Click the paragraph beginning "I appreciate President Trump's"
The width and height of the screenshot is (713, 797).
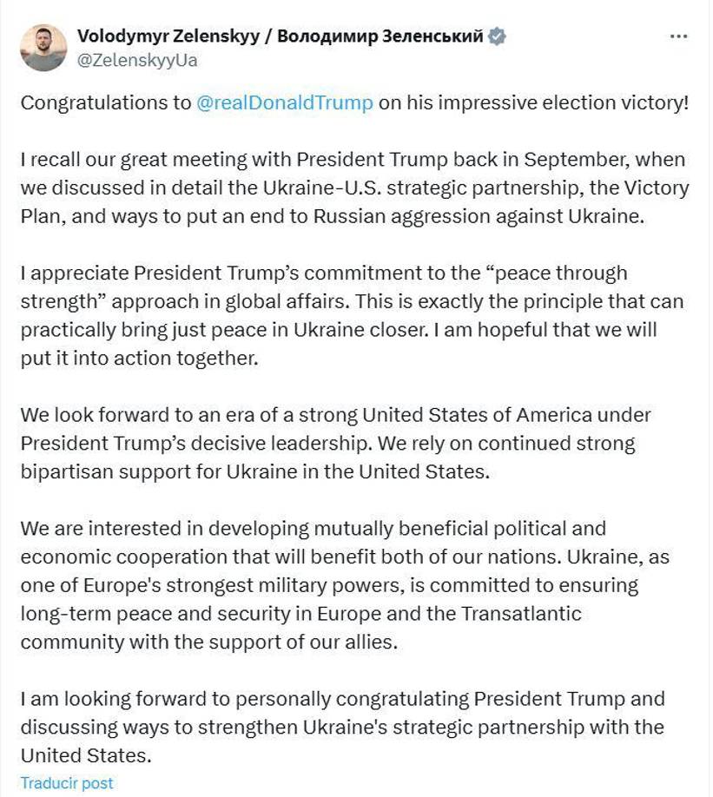pos(347,316)
